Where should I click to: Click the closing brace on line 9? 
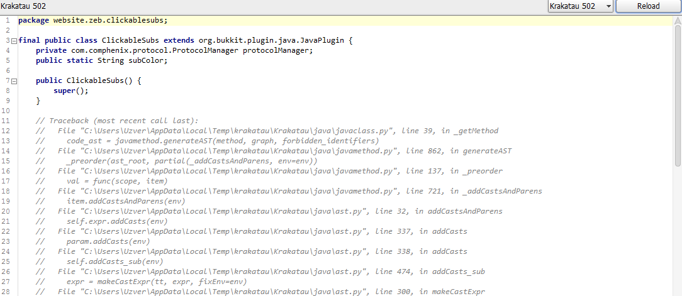pyautogui.click(x=38, y=101)
